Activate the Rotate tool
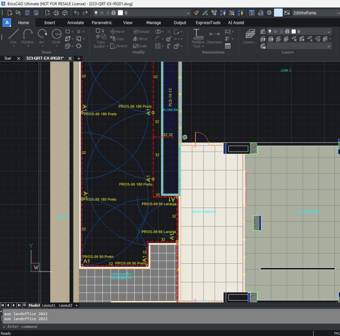Viewport: 340px width, 336px height. tap(142, 32)
